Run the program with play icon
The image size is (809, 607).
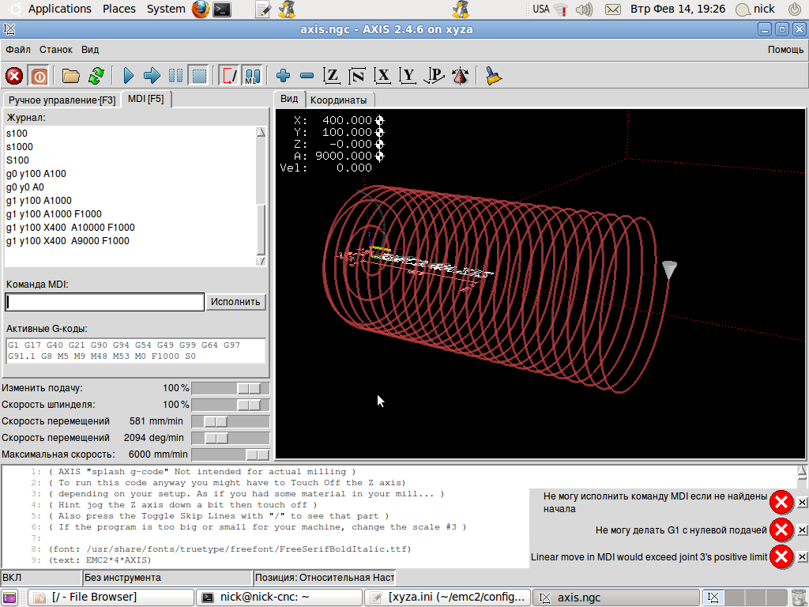[129, 76]
